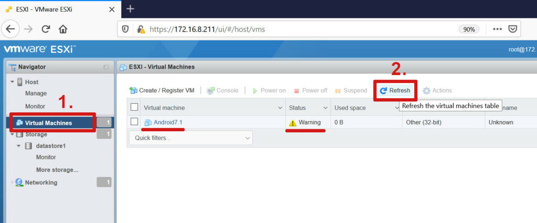Click the VMware ESXi logo
The height and width of the screenshot is (223, 537).
tap(39, 49)
